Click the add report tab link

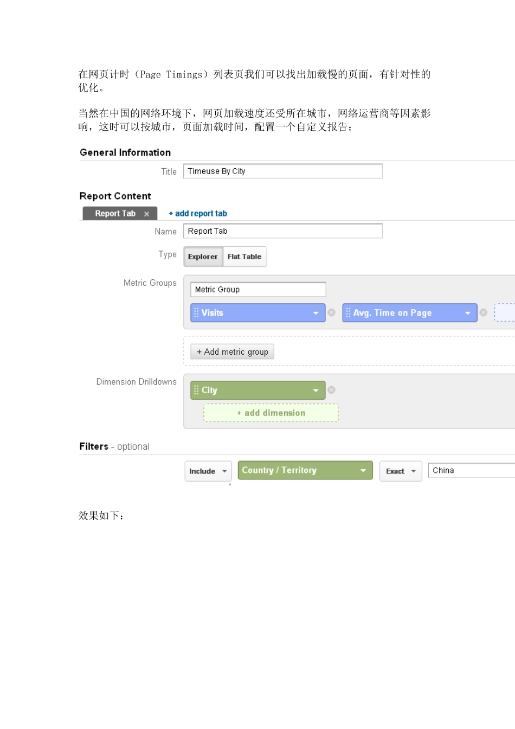click(x=198, y=214)
